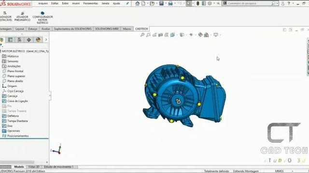Click the Section View icon

[x=160, y=35]
